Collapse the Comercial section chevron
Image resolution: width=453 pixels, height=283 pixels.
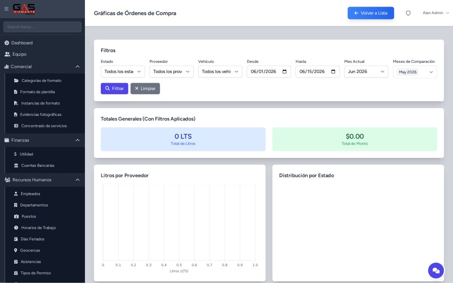coord(77,67)
